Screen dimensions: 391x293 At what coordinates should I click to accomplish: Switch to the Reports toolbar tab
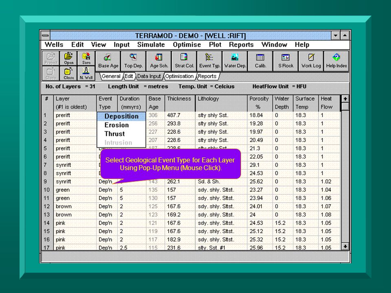click(x=207, y=76)
